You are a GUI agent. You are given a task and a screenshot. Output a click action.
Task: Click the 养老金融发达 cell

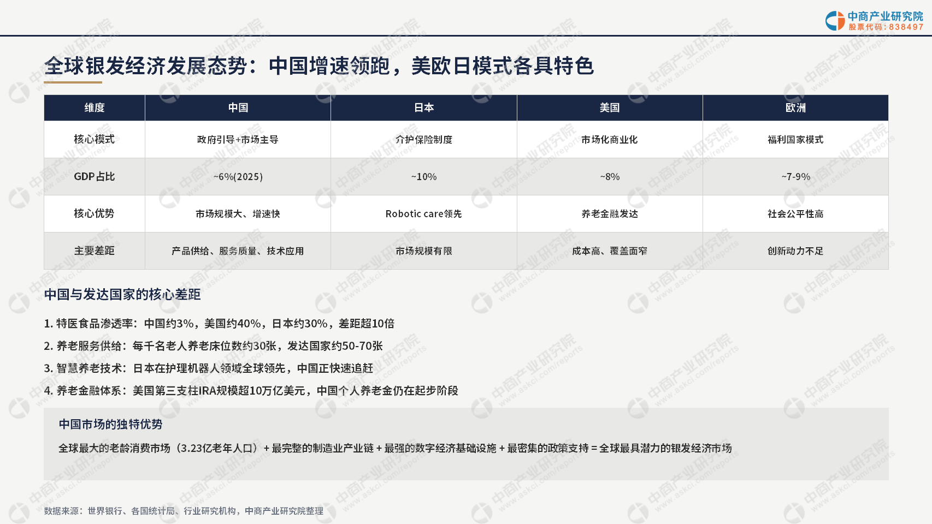point(610,213)
